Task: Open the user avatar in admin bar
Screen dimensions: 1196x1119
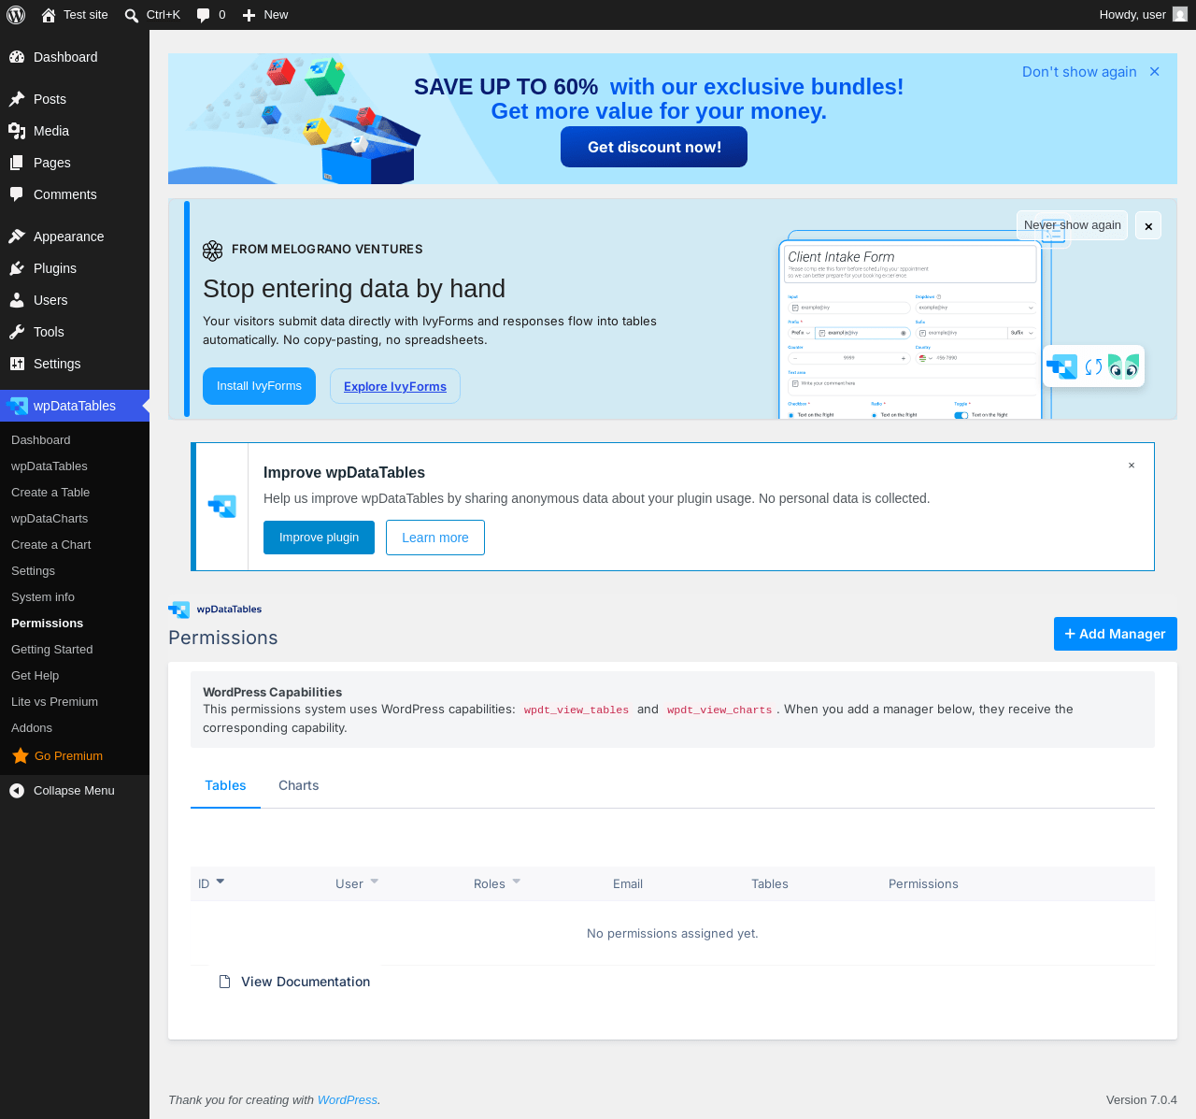Action: [x=1180, y=15]
